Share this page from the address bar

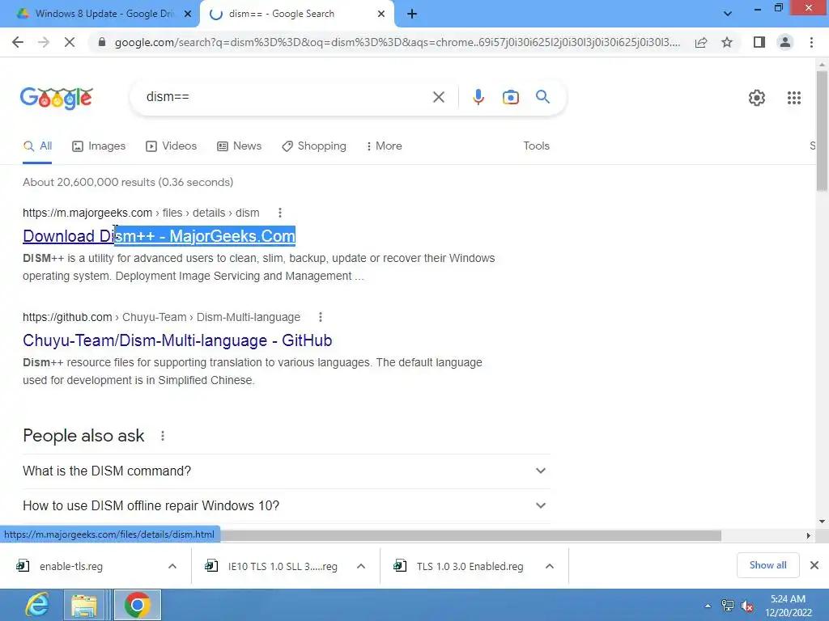[x=701, y=42]
